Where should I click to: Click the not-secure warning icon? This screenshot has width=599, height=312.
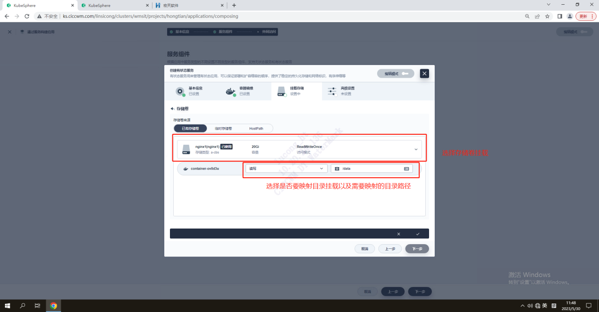40,16
